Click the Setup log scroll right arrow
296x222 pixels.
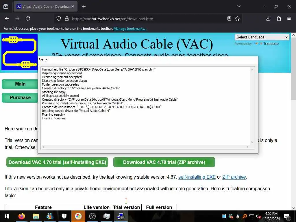[x=247, y=147]
